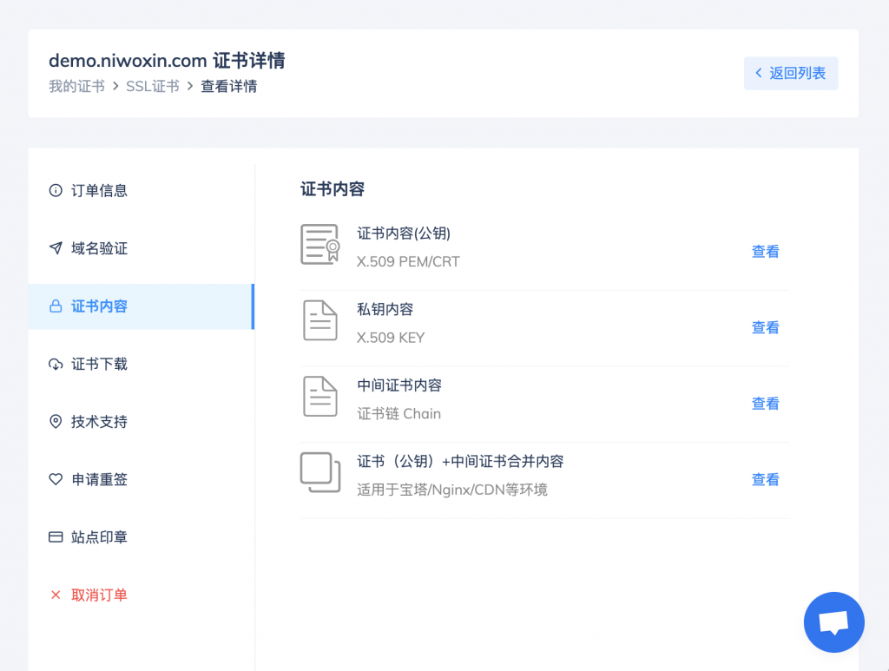Open the blue chat support bubble
The image size is (889, 671).
point(833,622)
